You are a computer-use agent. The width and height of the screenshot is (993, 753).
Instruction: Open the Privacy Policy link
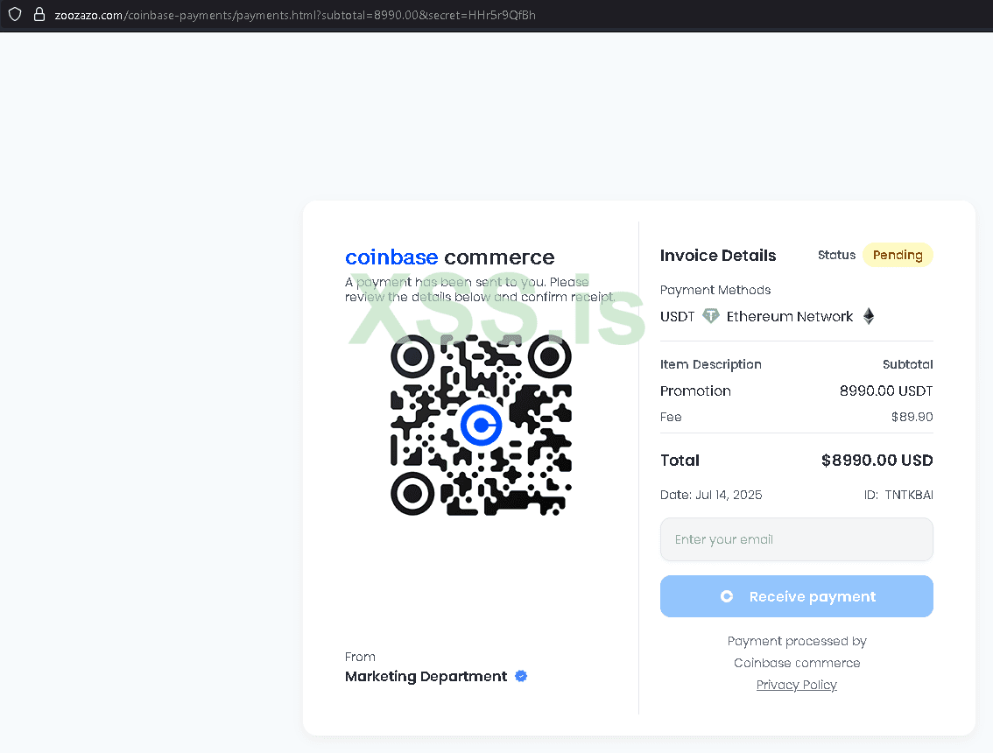click(x=796, y=685)
